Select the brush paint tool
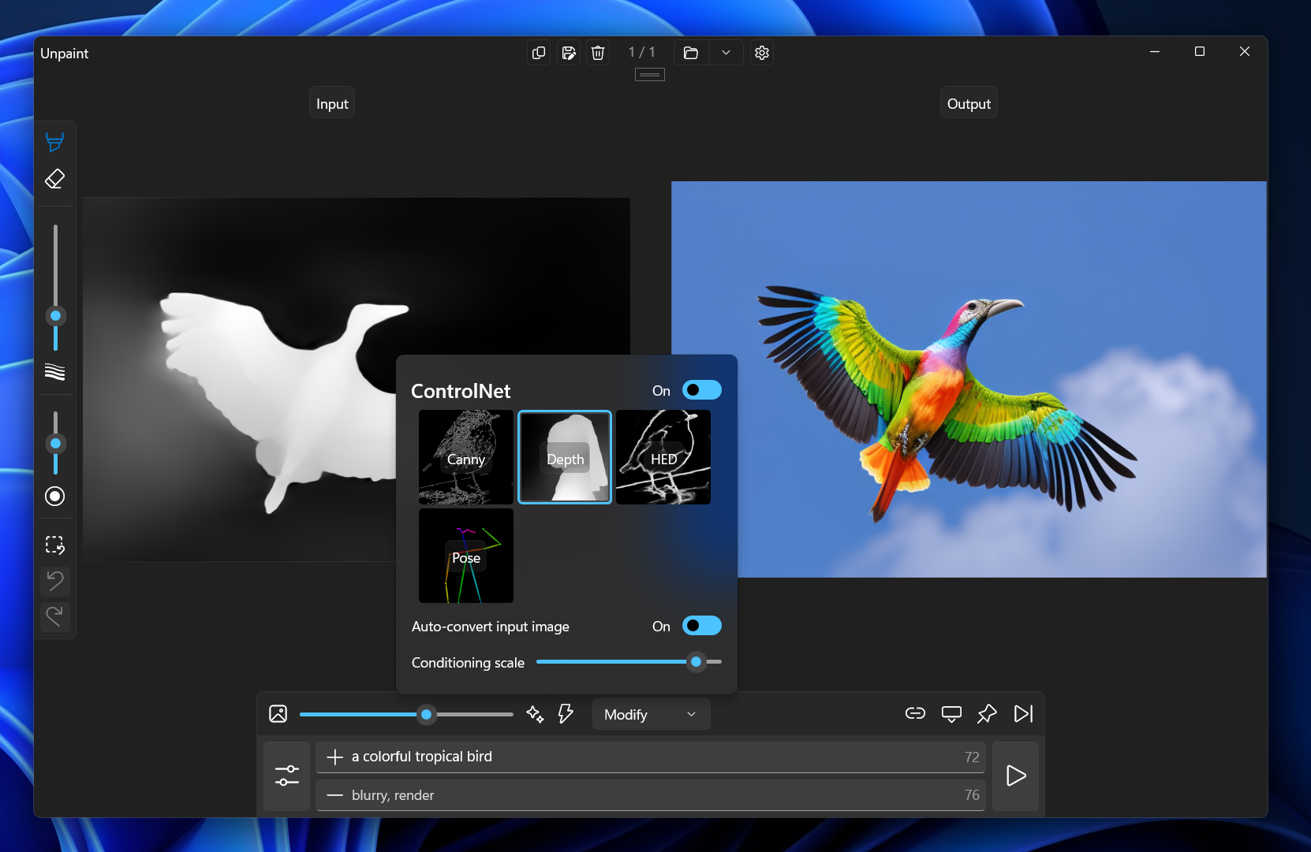 point(54,142)
